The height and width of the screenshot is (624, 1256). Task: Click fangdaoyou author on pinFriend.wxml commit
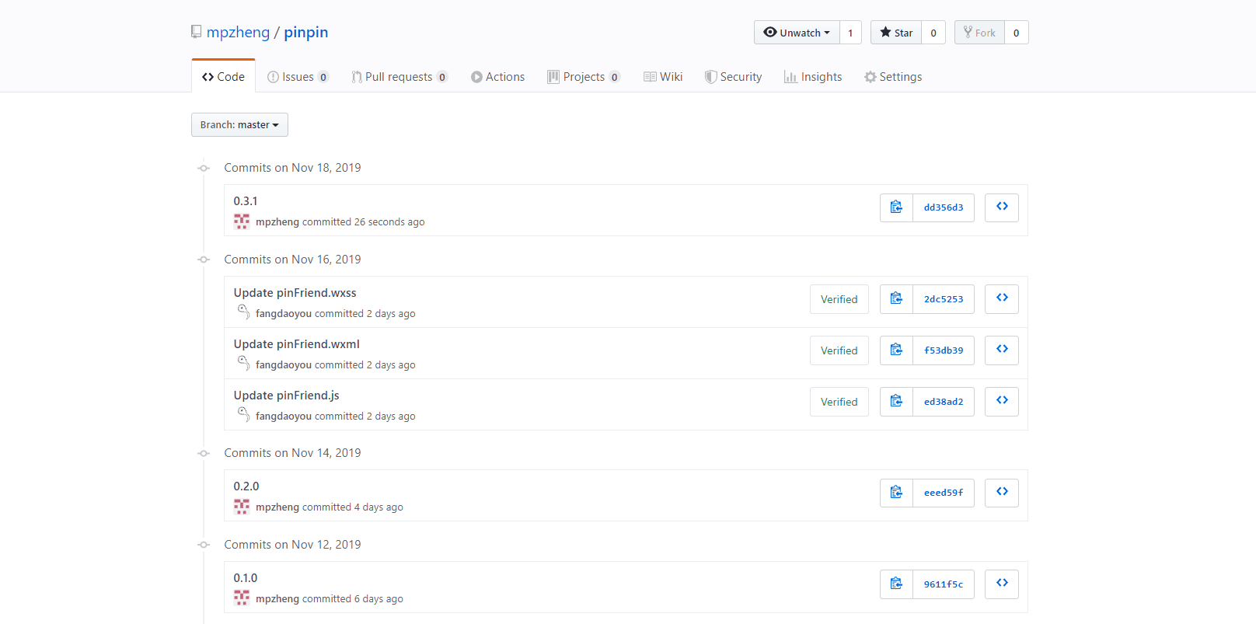pos(284,365)
